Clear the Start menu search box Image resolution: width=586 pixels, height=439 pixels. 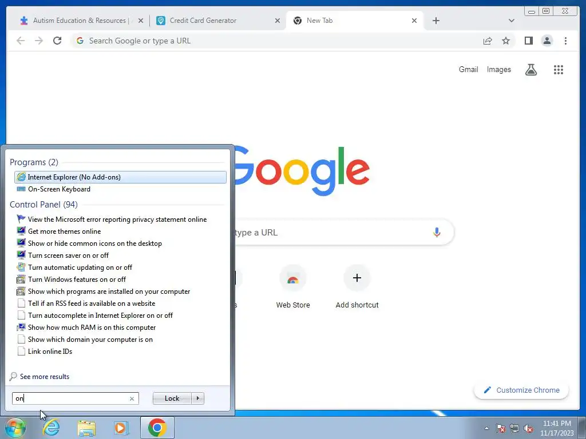tap(132, 398)
